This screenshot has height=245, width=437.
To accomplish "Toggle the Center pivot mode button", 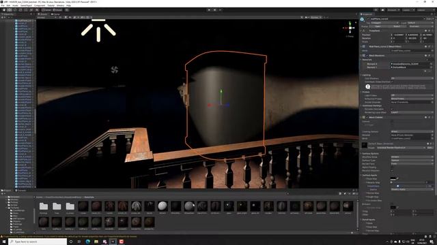I will [x=47, y=10].
